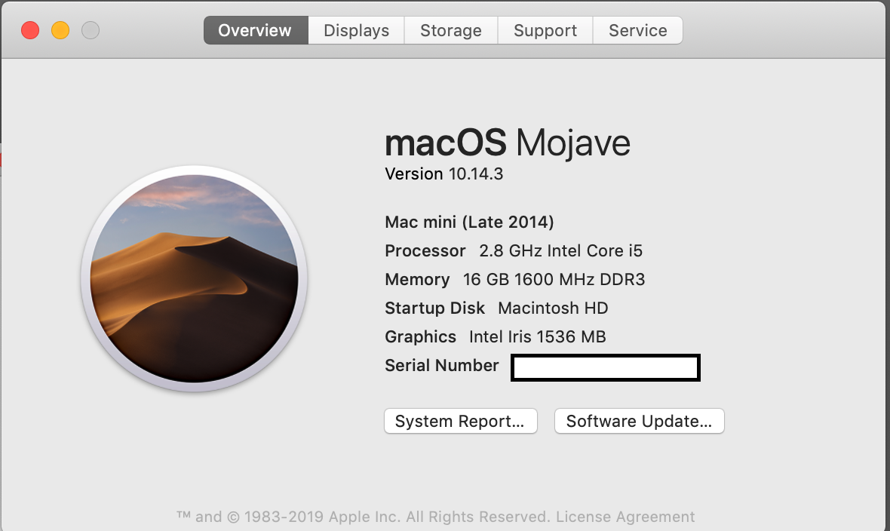Select the Overview tab
This screenshot has width=890, height=531.
pyautogui.click(x=256, y=30)
